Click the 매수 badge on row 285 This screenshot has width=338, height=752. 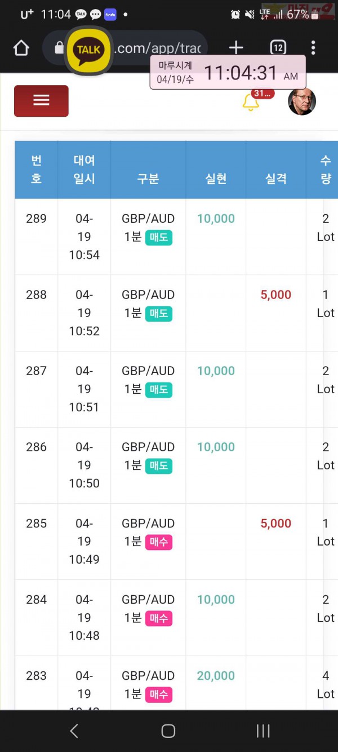pos(159,542)
